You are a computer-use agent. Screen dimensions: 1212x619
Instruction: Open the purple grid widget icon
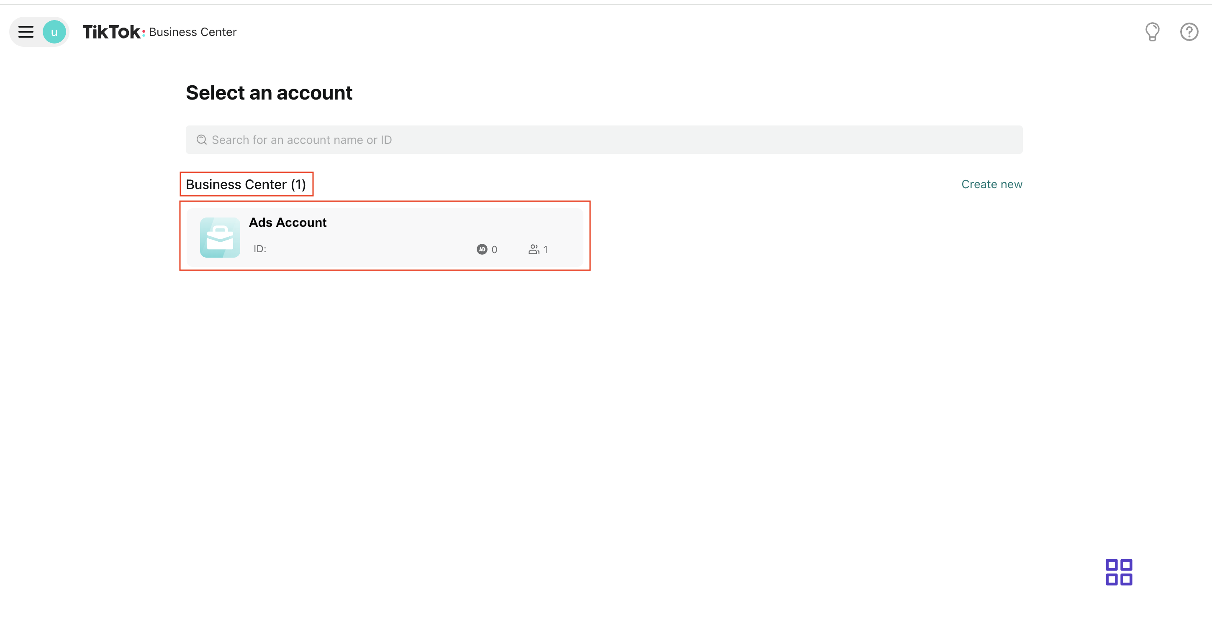point(1119,572)
